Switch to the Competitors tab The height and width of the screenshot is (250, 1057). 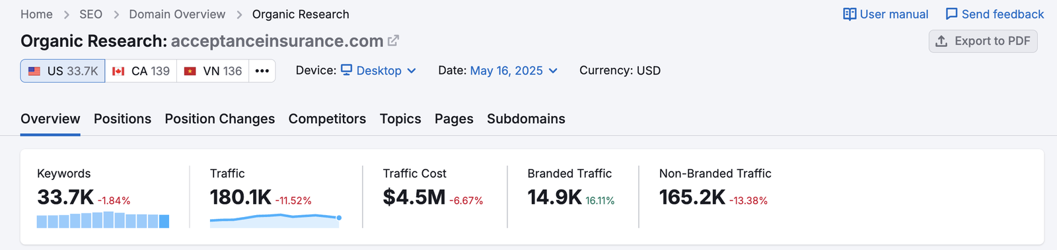click(x=327, y=119)
